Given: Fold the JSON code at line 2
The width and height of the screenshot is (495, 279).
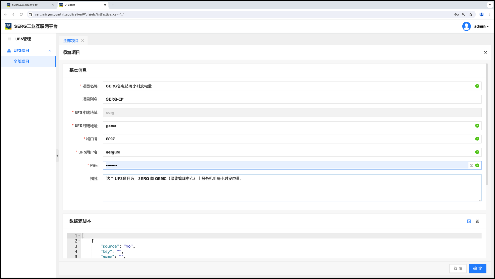Looking at the screenshot, I should pos(79,241).
